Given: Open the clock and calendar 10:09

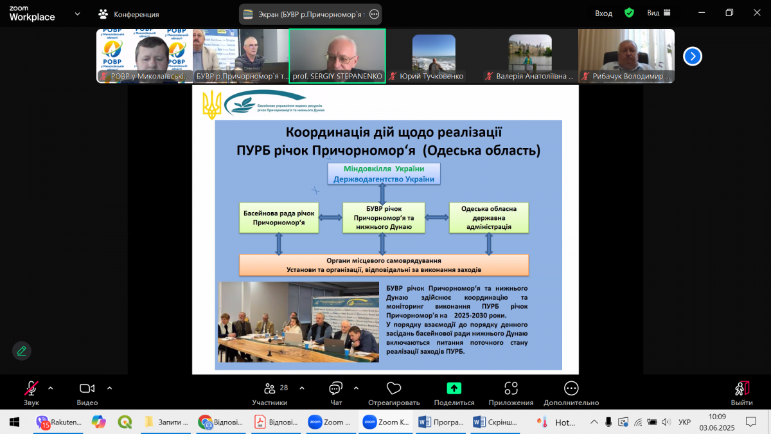Looking at the screenshot, I should tap(716, 422).
